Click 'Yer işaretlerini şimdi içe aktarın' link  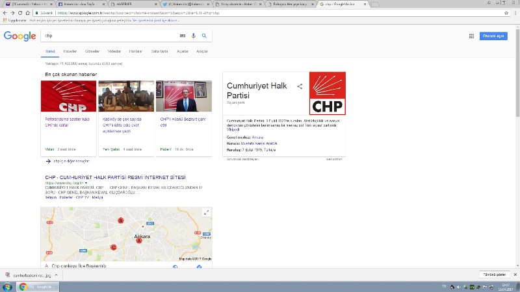[x=155, y=21]
